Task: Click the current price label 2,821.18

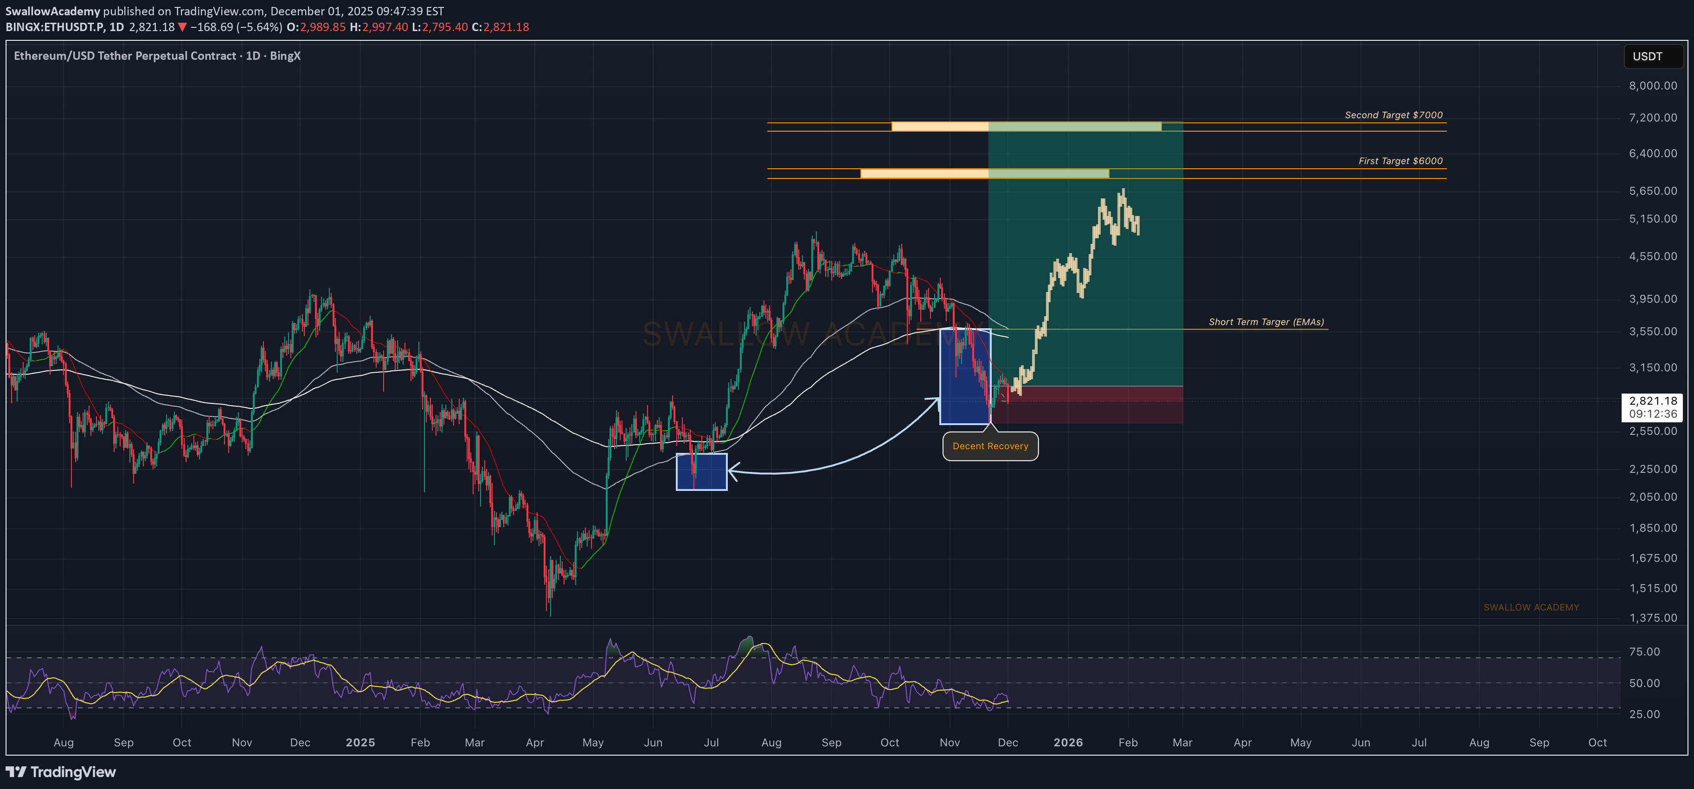Action: [x=1653, y=401]
